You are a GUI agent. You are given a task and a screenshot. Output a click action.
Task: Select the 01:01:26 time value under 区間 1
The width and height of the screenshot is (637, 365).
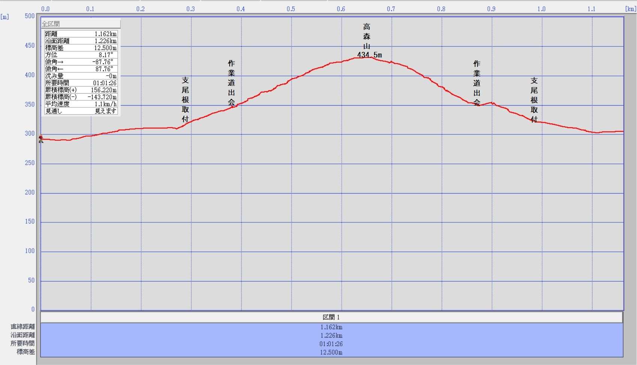(331, 344)
